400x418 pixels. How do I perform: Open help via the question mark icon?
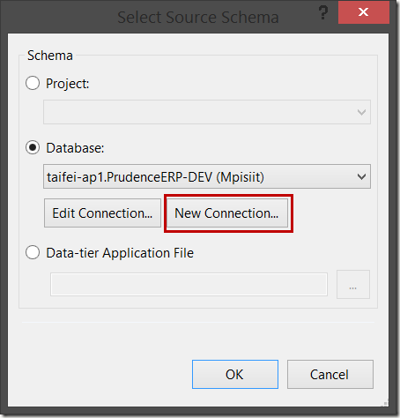pyautogui.click(x=323, y=12)
